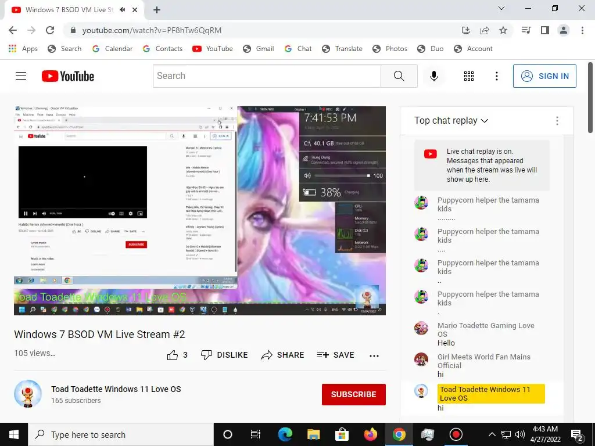Open the YouTube hamburger guide menu
Viewport: 595px width, 446px height.
click(x=21, y=76)
